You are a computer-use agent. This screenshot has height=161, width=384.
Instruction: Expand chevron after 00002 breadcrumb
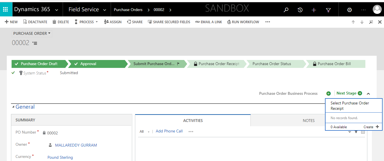170,10
